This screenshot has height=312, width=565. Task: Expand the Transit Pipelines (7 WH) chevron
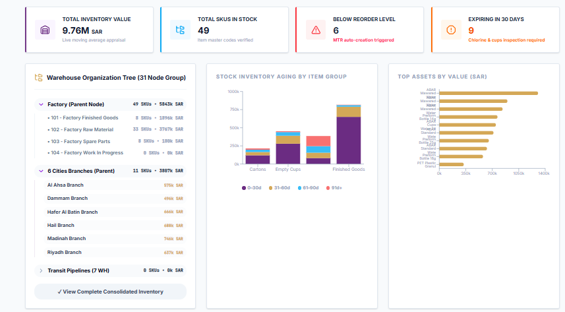tap(41, 270)
